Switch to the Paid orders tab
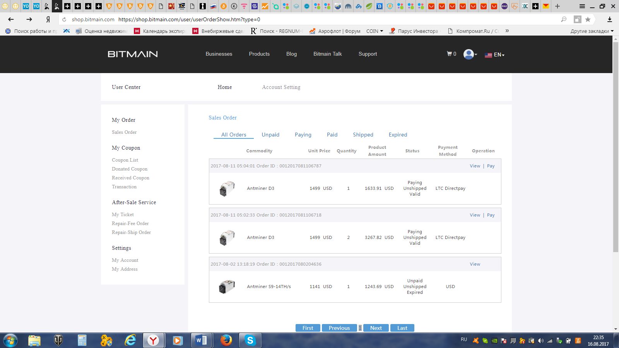Viewport: 619px width, 348px height. [332, 135]
